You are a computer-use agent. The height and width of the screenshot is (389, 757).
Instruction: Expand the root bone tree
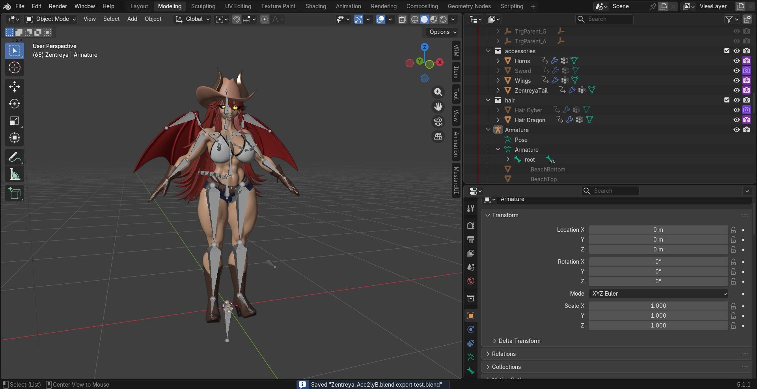click(x=508, y=159)
